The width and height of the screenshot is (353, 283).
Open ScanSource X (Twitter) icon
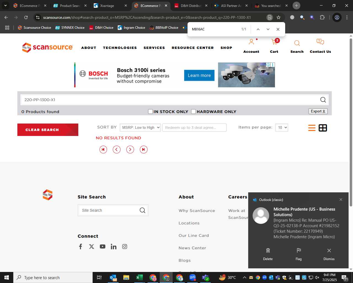point(92,247)
